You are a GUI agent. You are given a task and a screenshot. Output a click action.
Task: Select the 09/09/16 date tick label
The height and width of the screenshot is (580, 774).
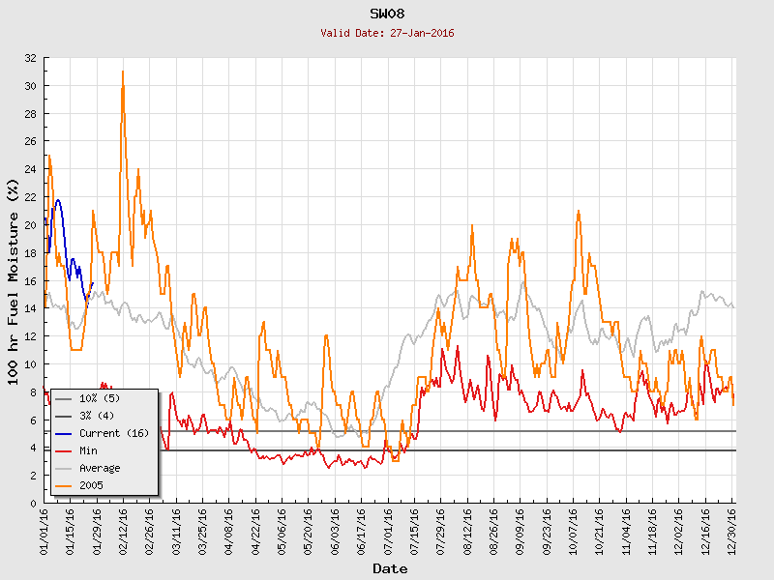(x=520, y=530)
